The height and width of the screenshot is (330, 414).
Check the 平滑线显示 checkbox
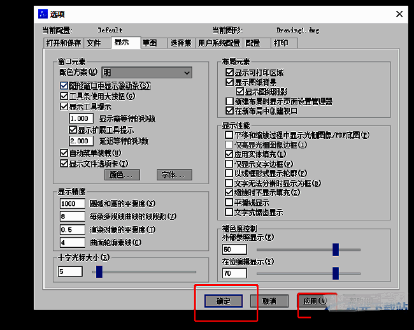click(230, 202)
